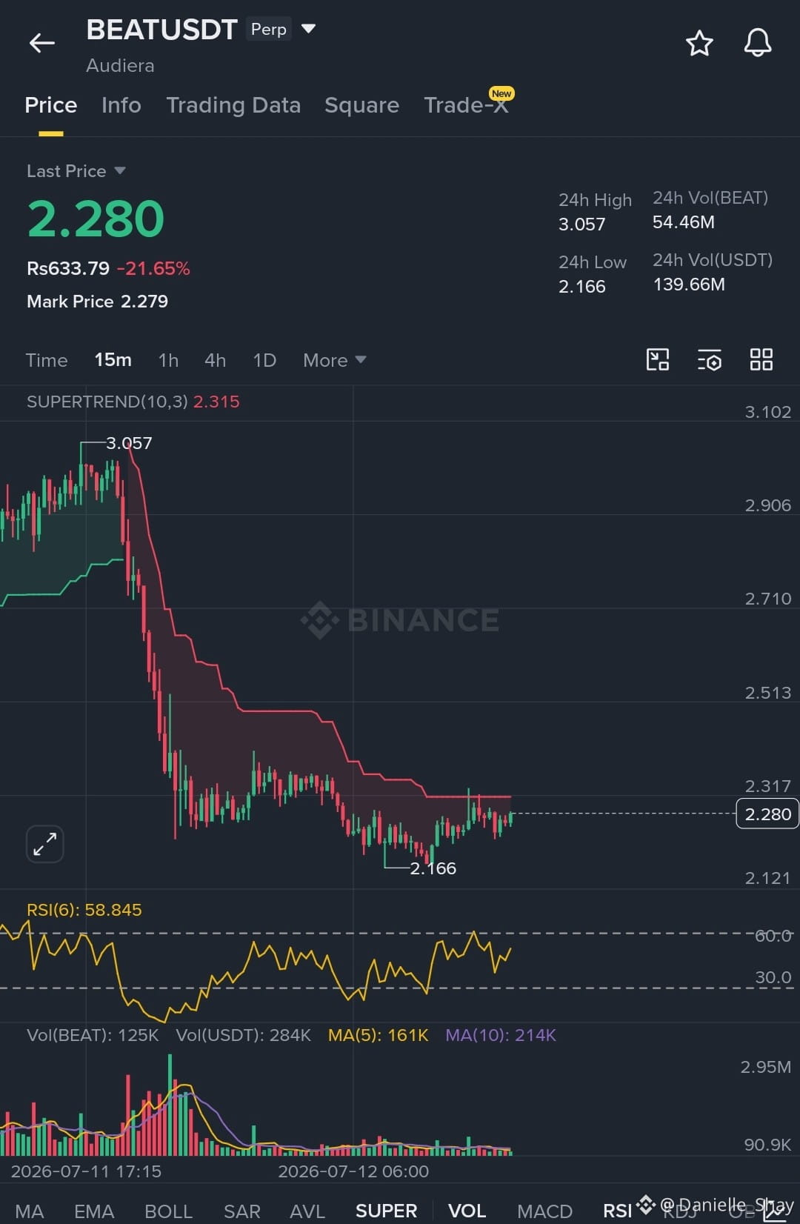The width and height of the screenshot is (800, 1224).
Task: Toggle the SUPER indicator
Action: pos(386,1211)
